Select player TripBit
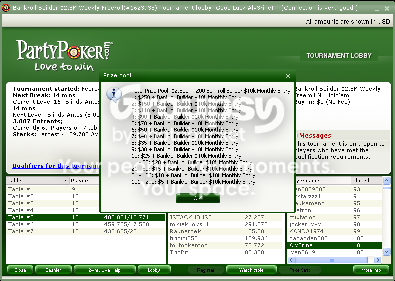 coord(226,252)
